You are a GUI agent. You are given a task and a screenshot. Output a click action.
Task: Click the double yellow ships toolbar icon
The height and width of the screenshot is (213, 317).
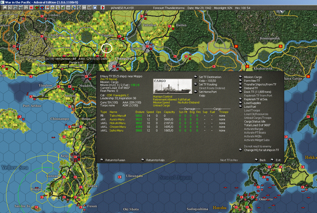(x=58, y=8)
